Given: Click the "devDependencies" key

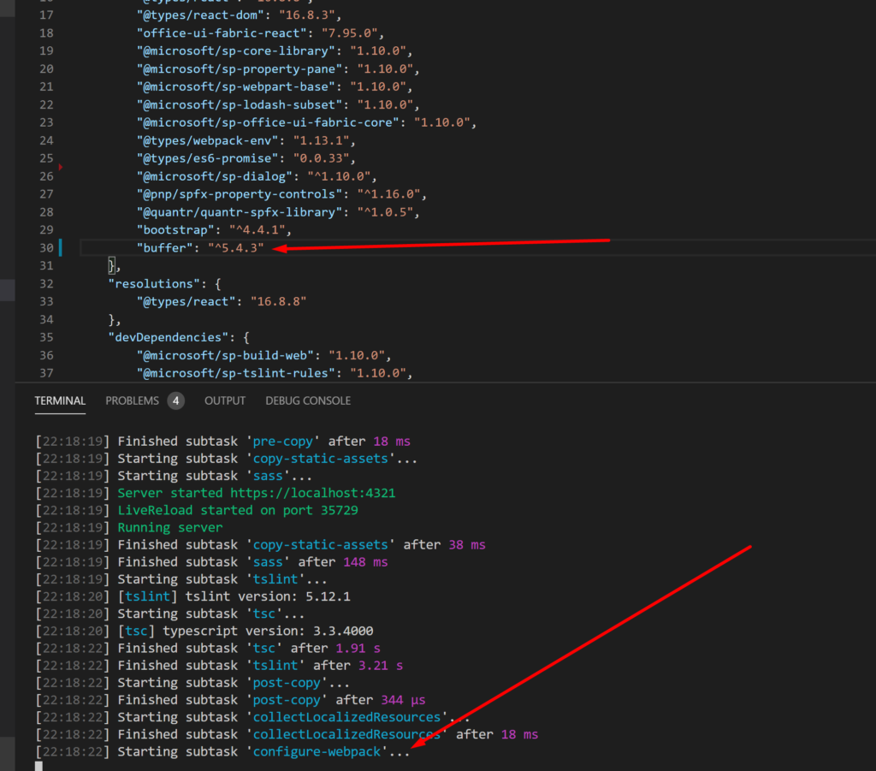Looking at the screenshot, I should [x=169, y=337].
